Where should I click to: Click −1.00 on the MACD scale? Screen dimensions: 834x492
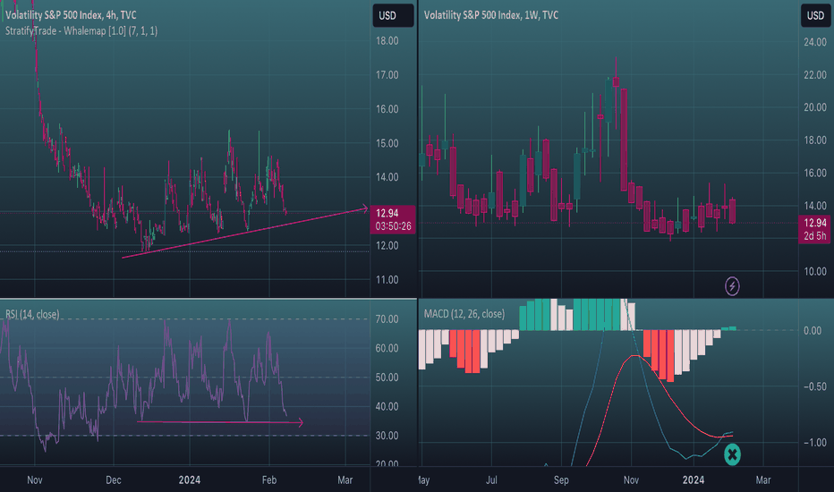[x=815, y=443]
